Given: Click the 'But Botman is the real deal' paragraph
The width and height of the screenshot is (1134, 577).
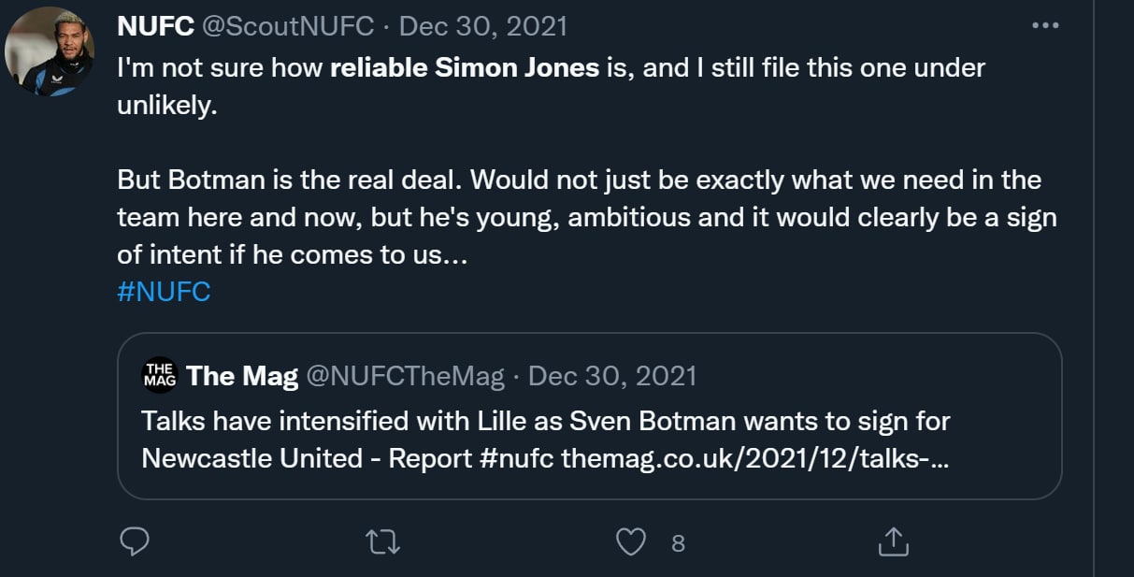Looking at the screenshot, I should tap(579, 216).
